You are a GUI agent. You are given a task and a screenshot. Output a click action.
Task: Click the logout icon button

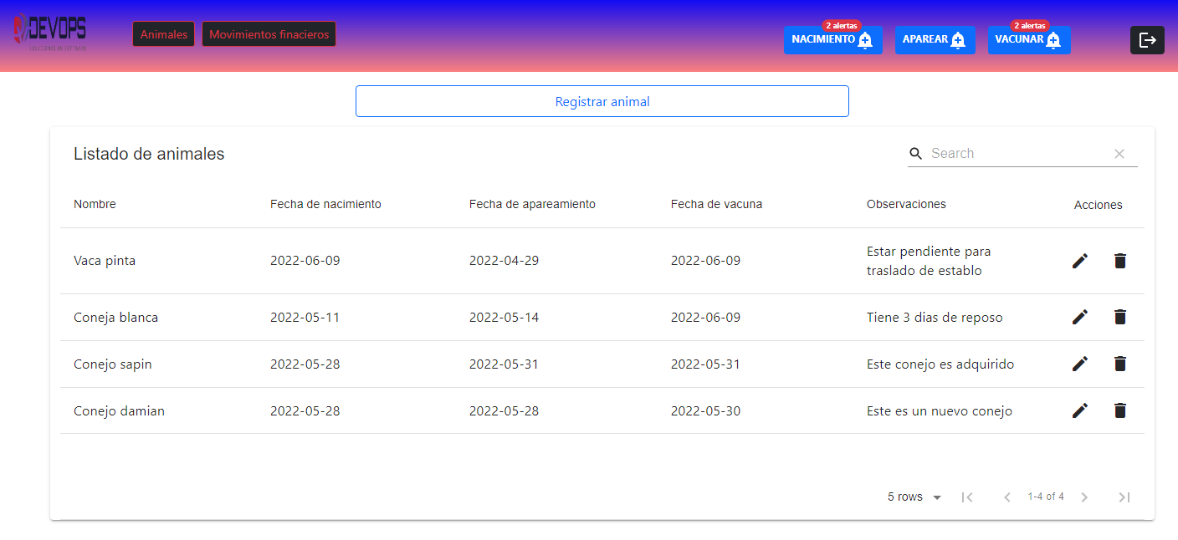click(x=1147, y=40)
